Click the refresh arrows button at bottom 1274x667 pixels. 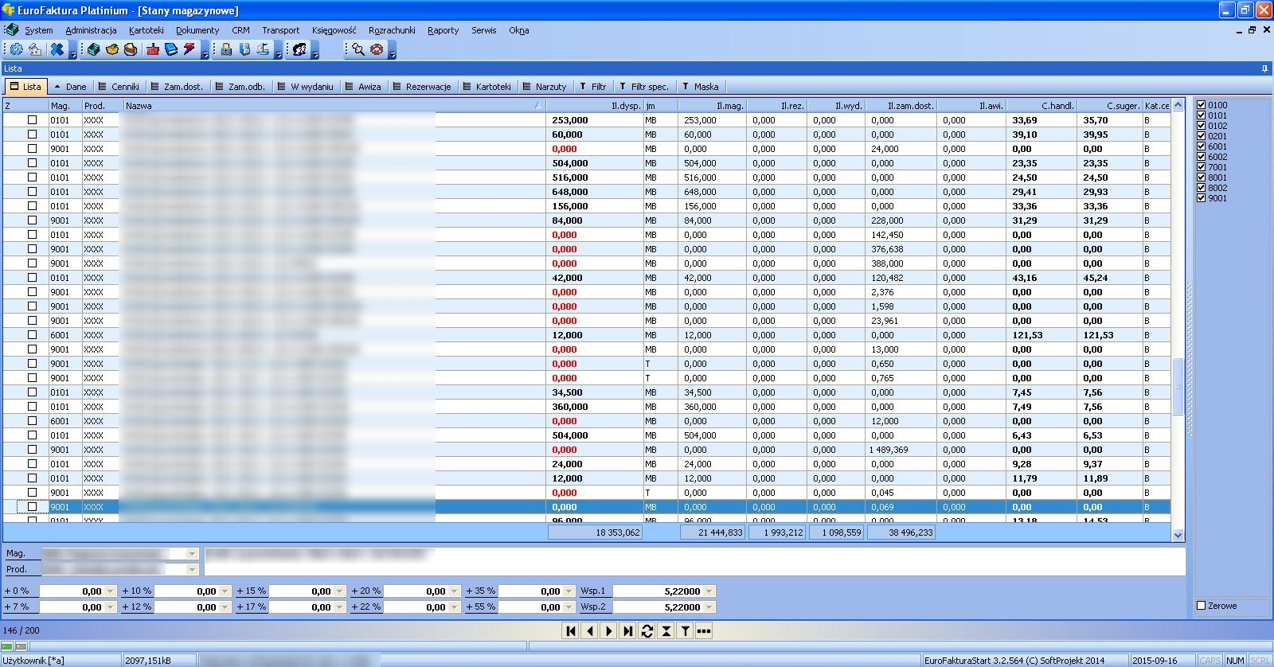coord(647,631)
